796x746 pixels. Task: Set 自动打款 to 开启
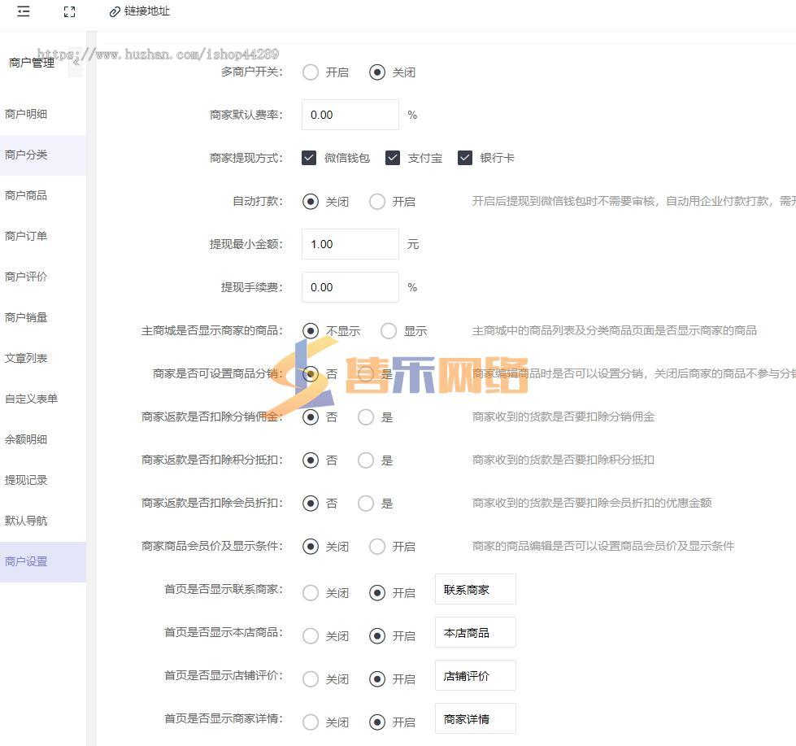pos(377,202)
